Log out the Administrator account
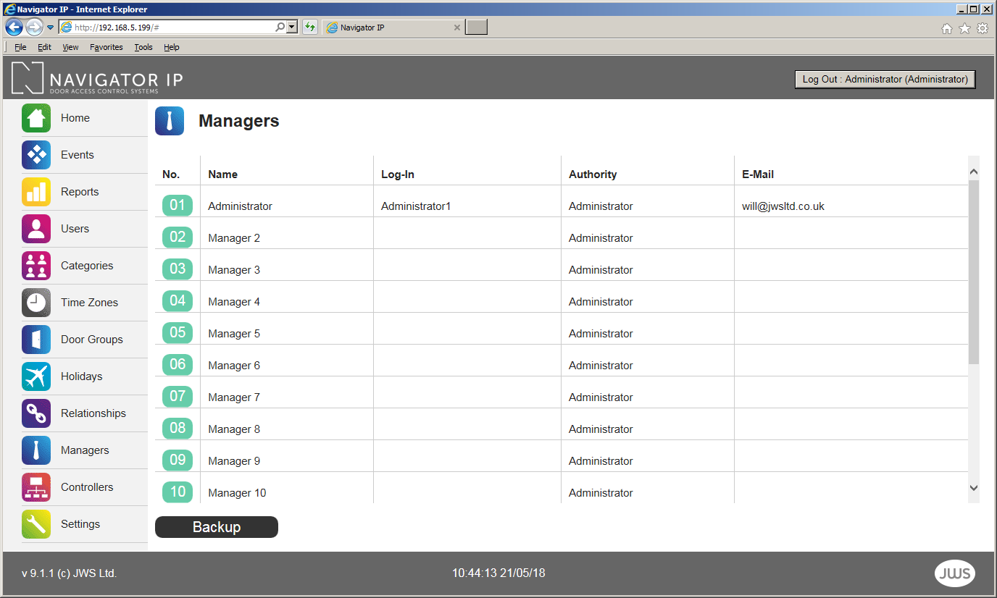The image size is (997, 598). tap(885, 80)
